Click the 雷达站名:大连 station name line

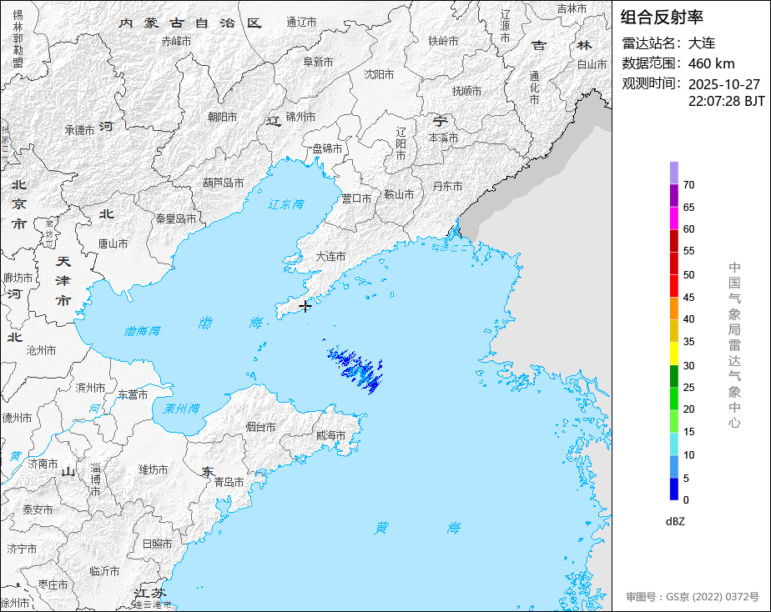668,43
